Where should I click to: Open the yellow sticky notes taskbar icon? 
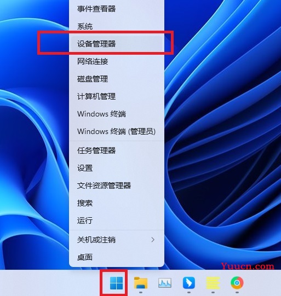click(213, 283)
